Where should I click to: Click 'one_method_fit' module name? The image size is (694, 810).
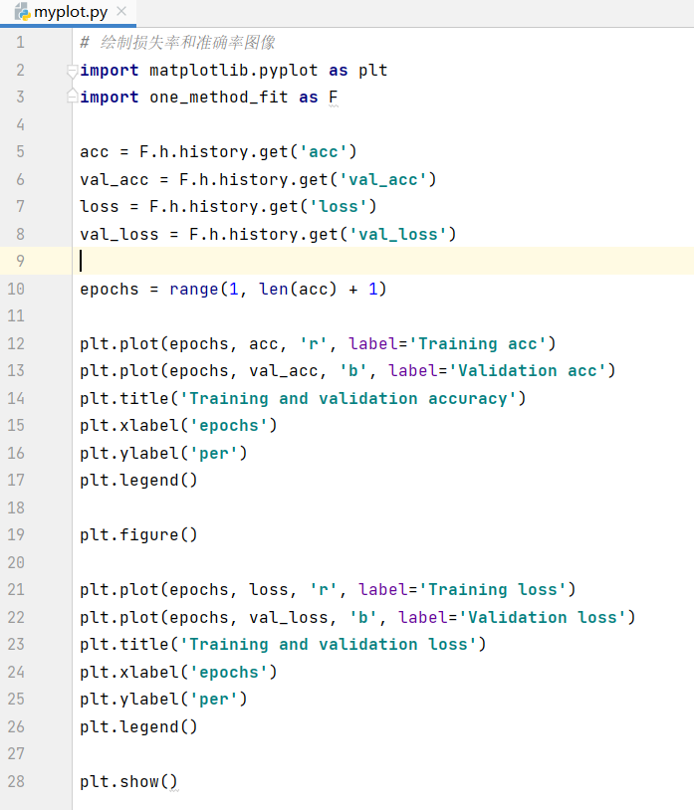(x=219, y=98)
